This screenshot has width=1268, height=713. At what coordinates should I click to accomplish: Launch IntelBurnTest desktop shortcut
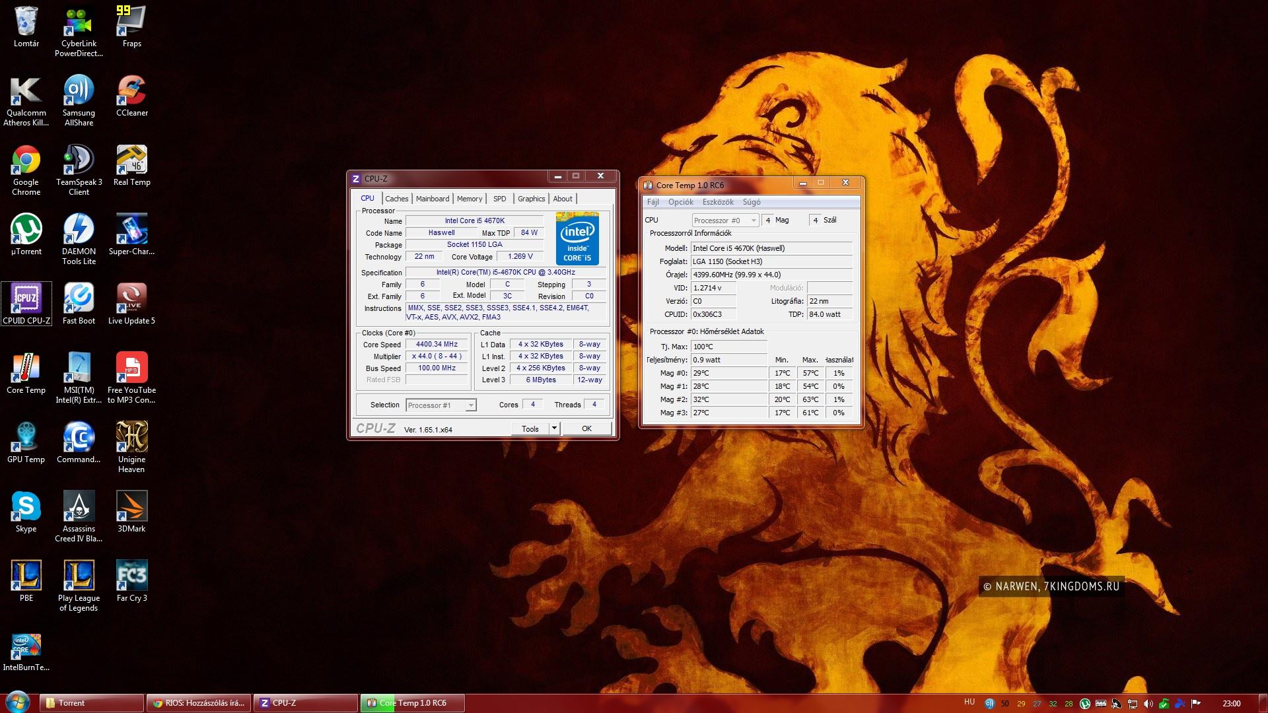pyautogui.click(x=26, y=652)
